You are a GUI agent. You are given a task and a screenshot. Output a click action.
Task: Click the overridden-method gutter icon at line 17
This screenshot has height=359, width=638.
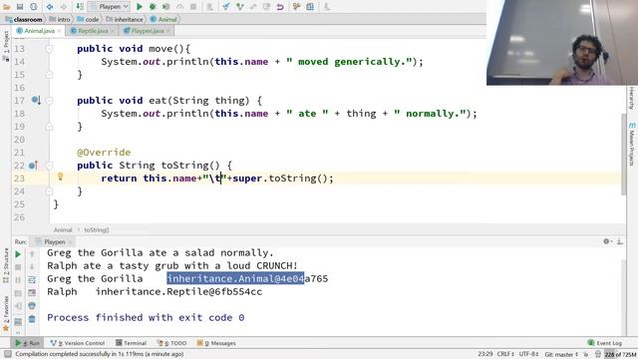coord(36,100)
